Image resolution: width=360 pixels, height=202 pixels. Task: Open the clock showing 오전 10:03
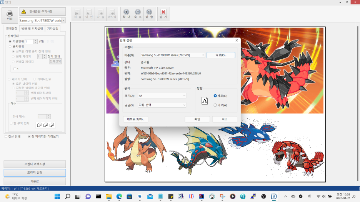(343, 196)
